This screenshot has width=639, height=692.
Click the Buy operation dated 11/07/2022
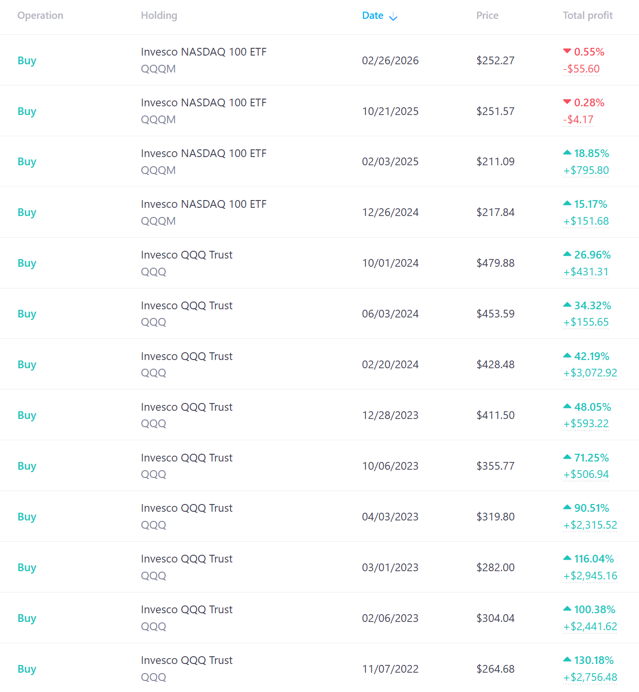(x=27, y=669)
